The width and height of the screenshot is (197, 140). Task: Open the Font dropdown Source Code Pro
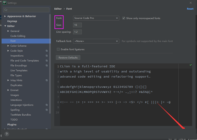(x=96, y=18)
